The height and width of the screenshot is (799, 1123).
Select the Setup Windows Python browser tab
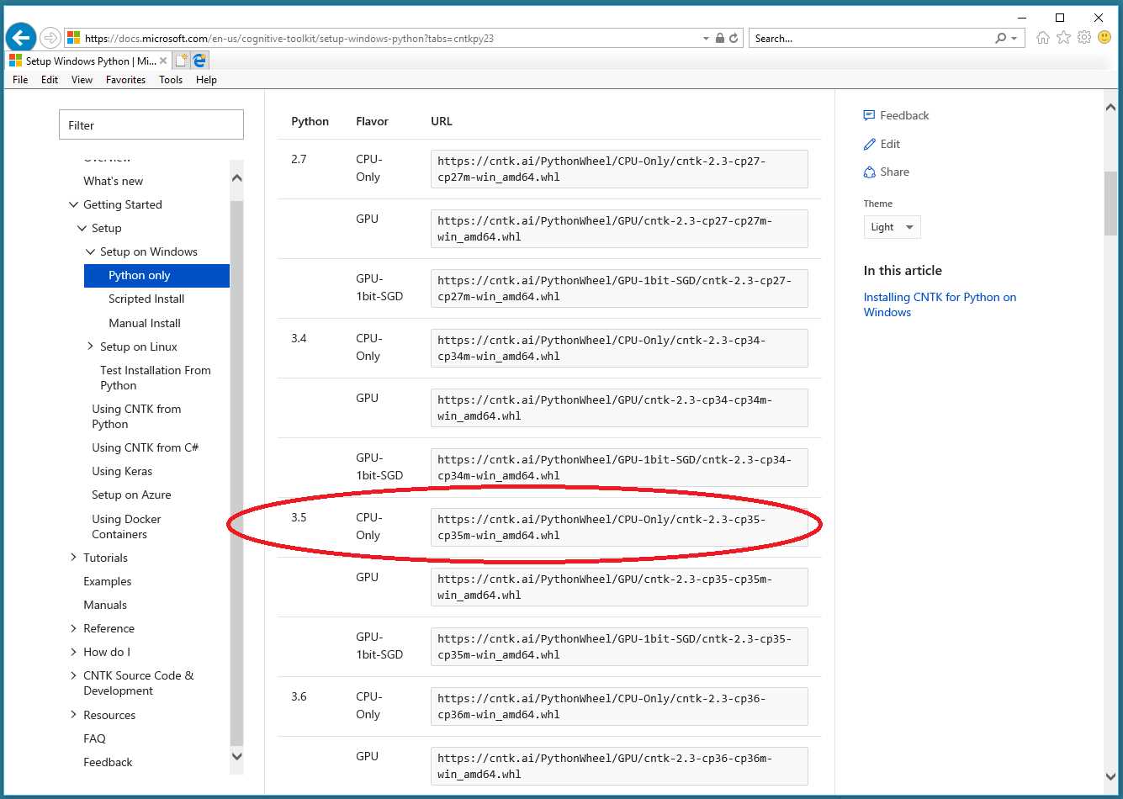[88, 61]
